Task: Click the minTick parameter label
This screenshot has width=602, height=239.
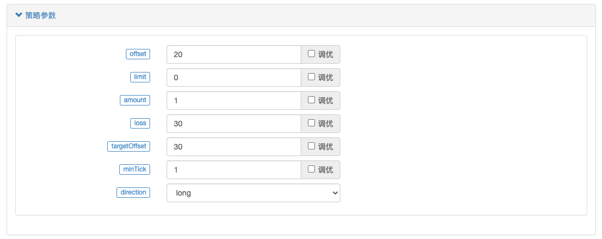Action: click(135, 169)
